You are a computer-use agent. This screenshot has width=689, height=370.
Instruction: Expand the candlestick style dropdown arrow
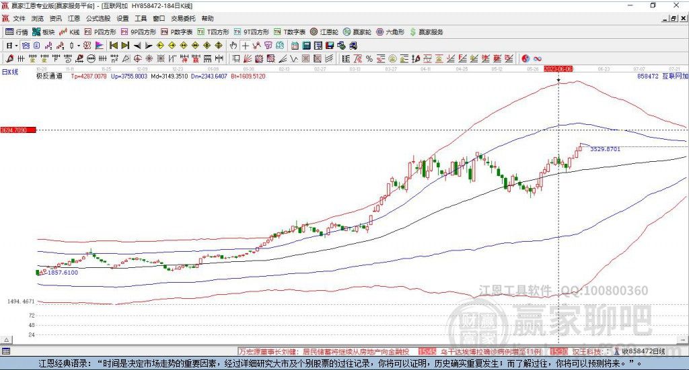pyautogui.click(x=79, y=46)
